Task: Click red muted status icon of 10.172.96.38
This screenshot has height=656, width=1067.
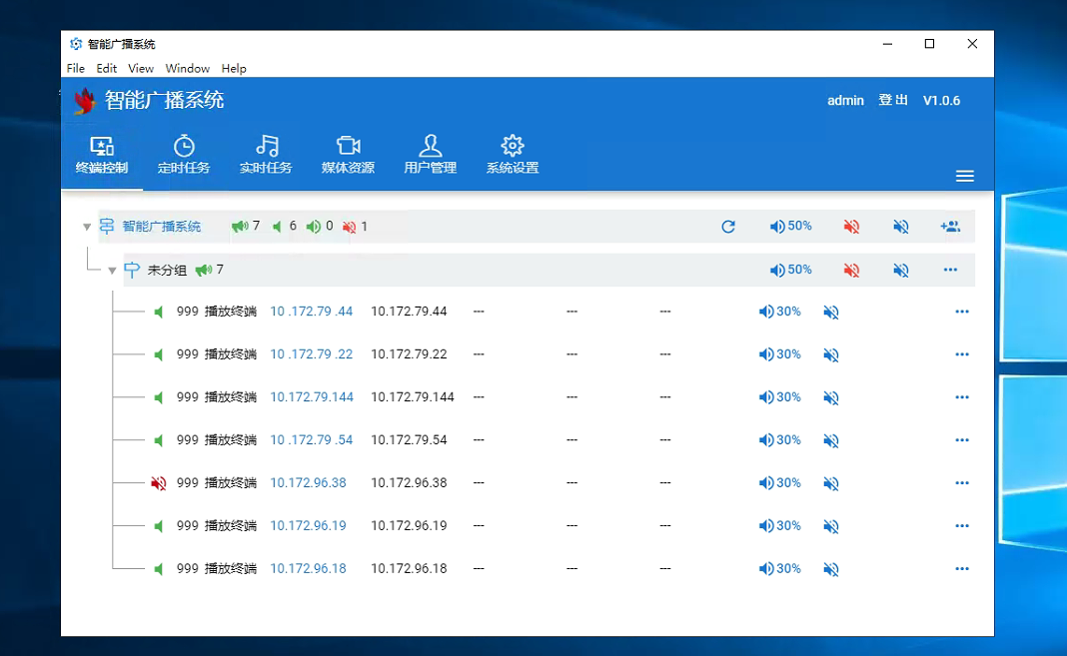Action: (x=159, y=483)
